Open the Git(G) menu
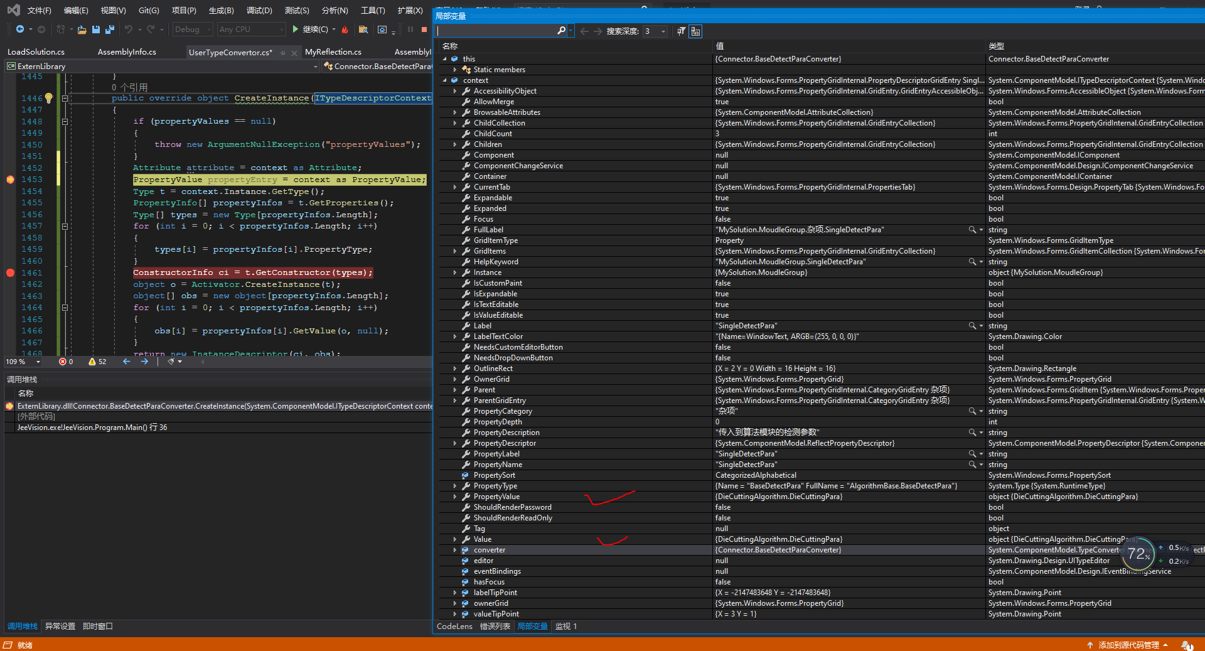The image size is (1205, 651). tap(149, 11)
